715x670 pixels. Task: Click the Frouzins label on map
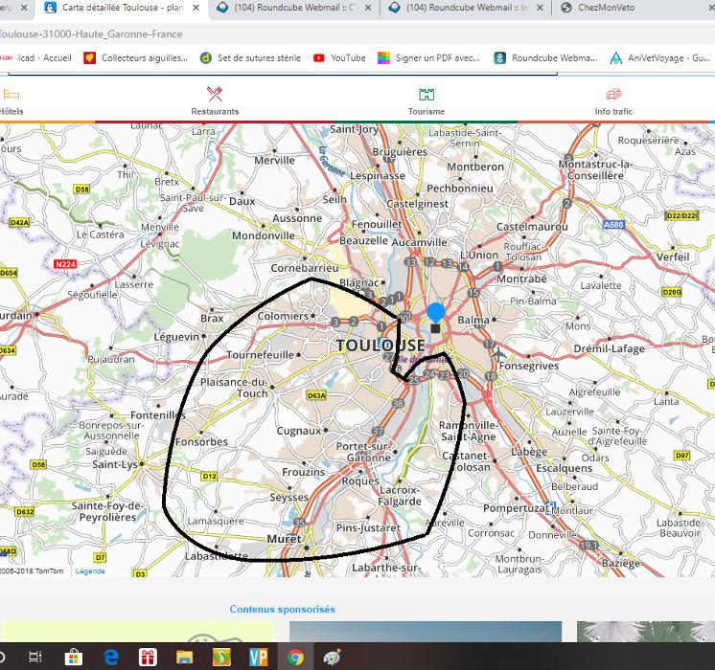[303, 472]
